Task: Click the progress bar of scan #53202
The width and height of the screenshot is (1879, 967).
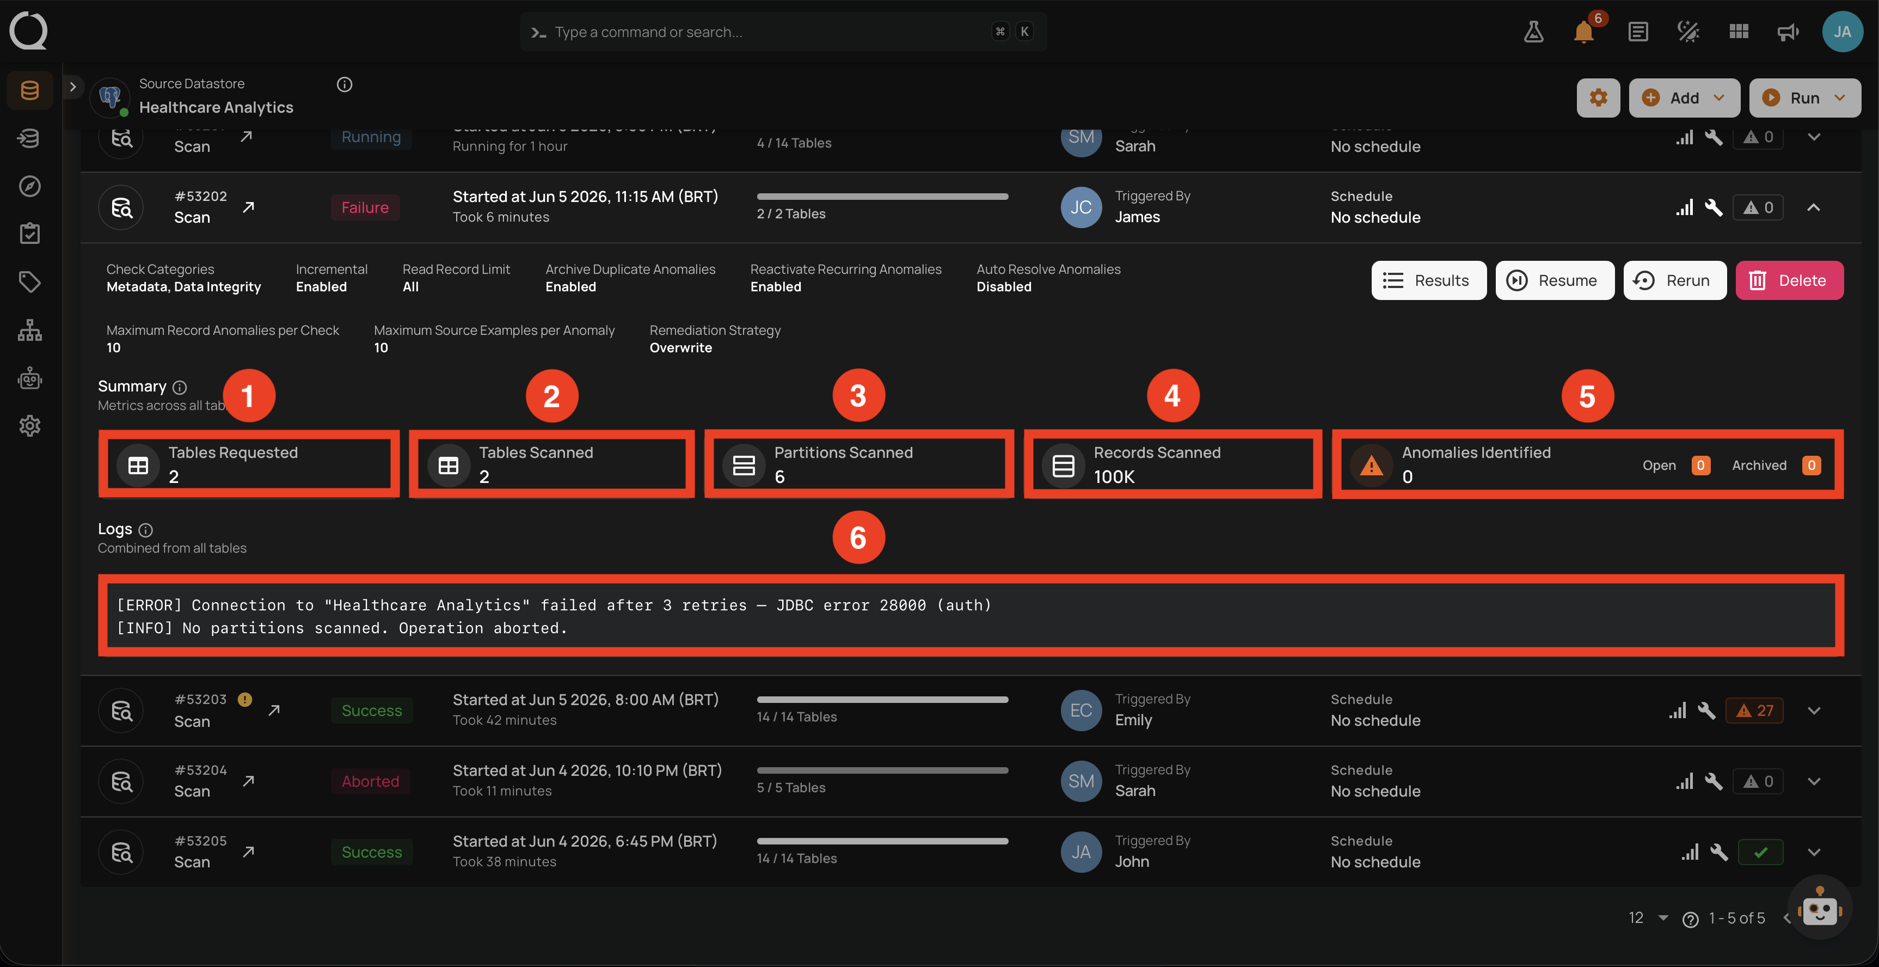Action: pos(882,197)
